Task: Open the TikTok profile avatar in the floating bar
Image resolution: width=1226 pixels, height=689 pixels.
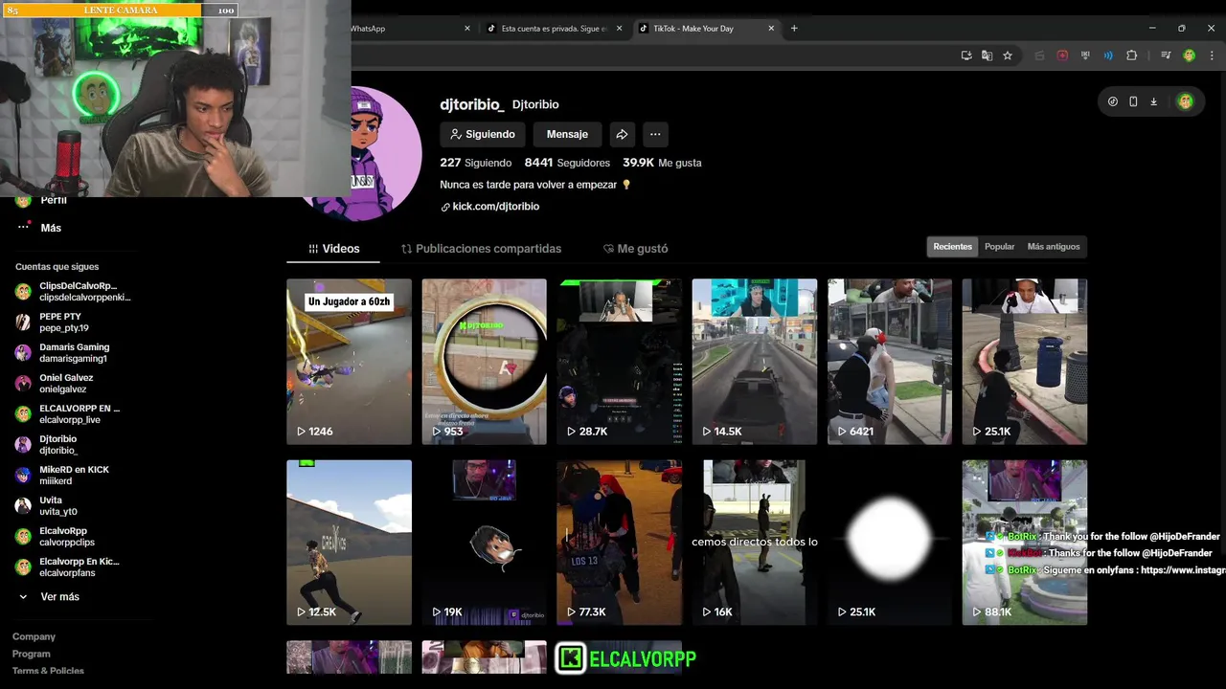Action: [1185, 101]
